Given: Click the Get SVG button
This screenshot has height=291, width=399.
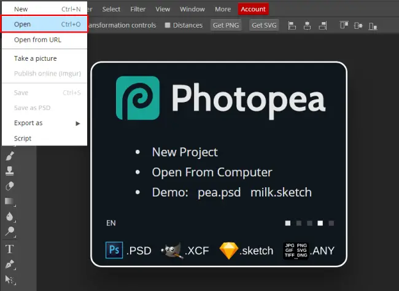Looking at the screenshot, I should 264,25.
